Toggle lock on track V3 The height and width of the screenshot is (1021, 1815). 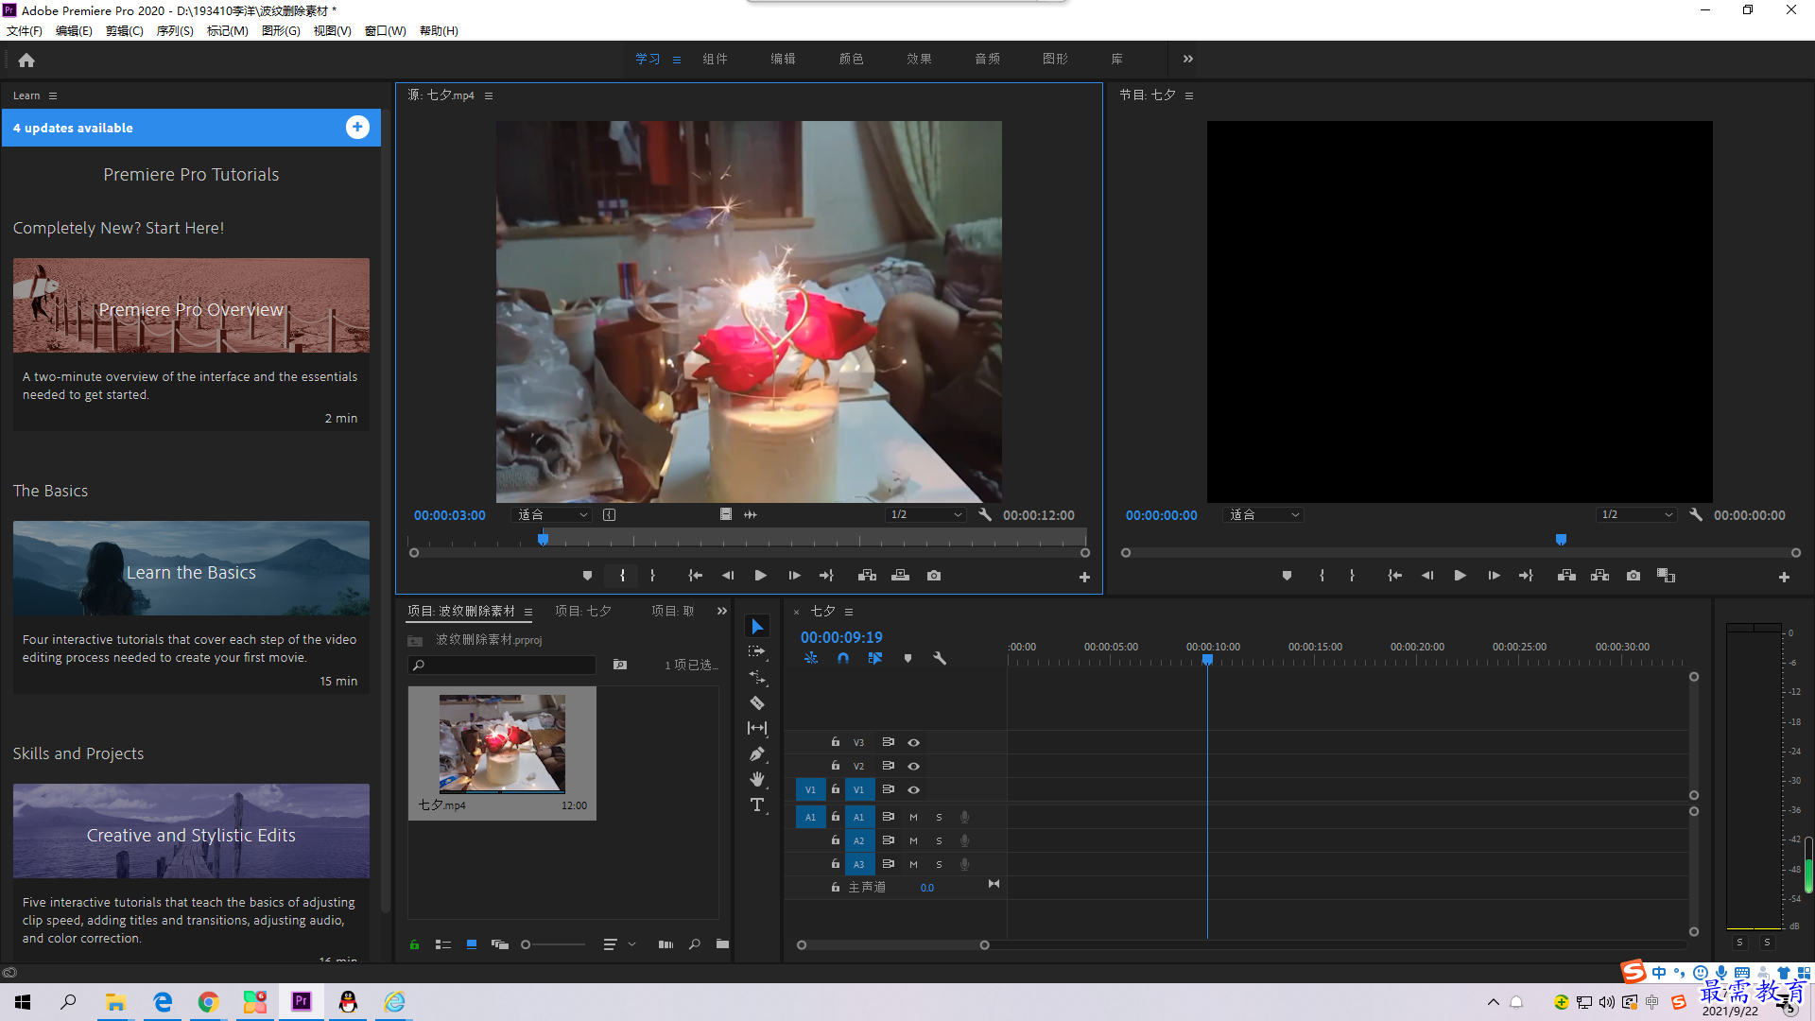pos(836,742)
